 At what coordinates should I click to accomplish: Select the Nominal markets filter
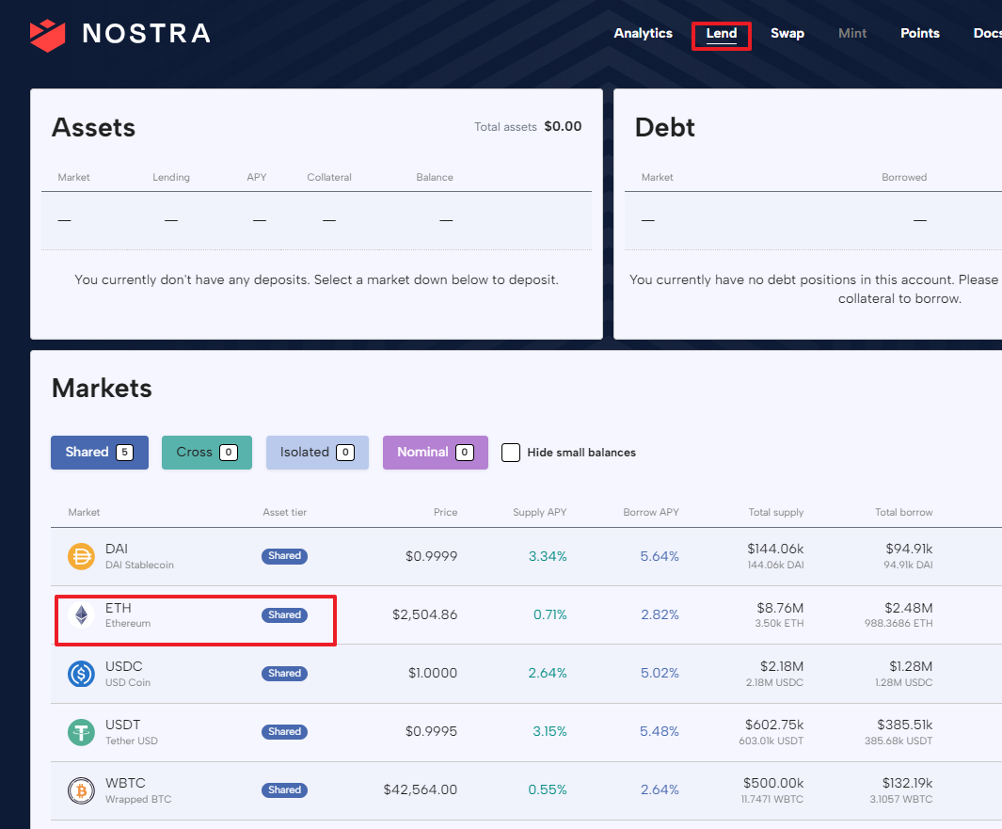tap(436, 453)
